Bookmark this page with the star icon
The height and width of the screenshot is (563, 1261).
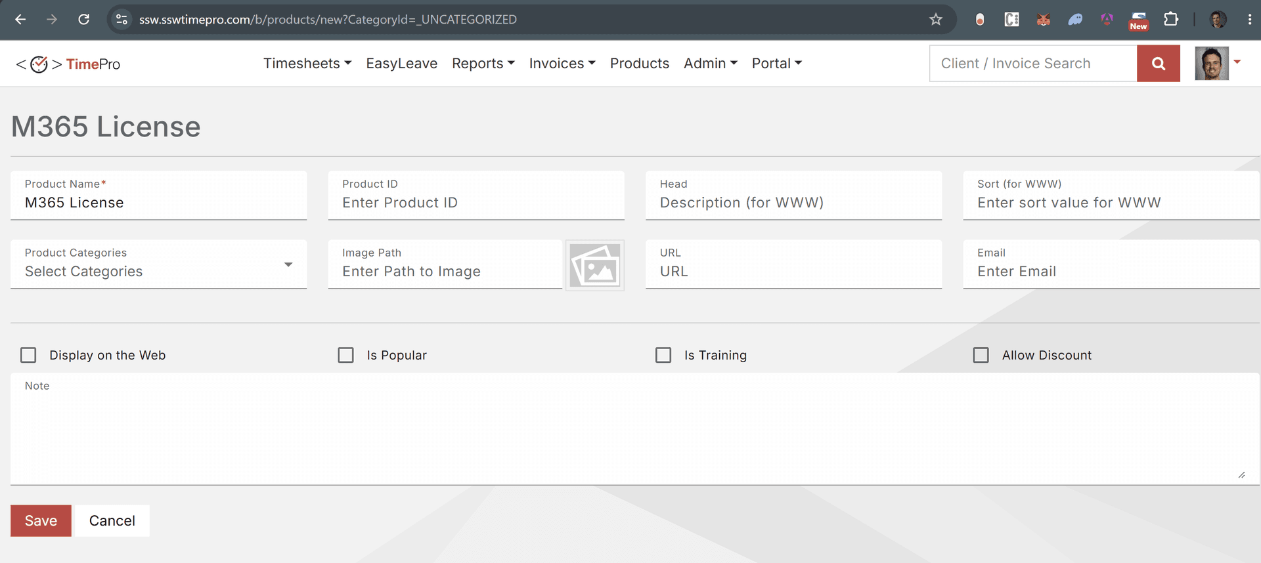pos(936,20)
